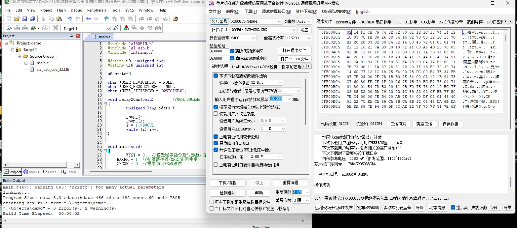The width and height of the screenshot is (517, 228).
Task: Download code to flash with LOAD icon
Action: click(x=55, y=28)
